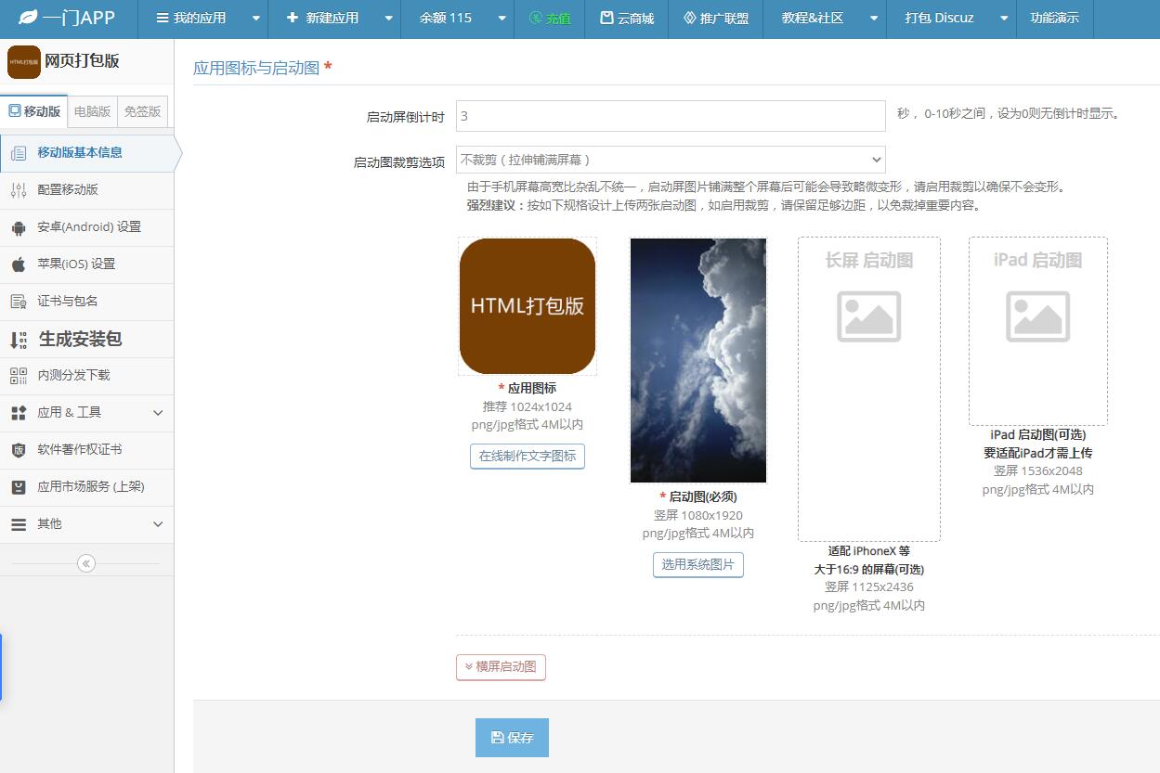The image size is (1160, 773).
Task: Collapse the sidebar with double-chevron button
Action: (x=86, y=563)
